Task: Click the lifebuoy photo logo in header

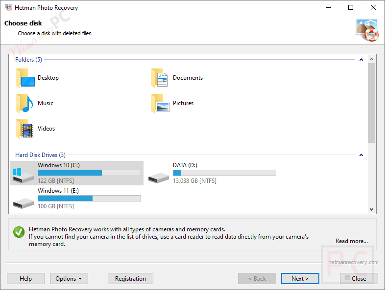Action: click(x=367, y=30)
